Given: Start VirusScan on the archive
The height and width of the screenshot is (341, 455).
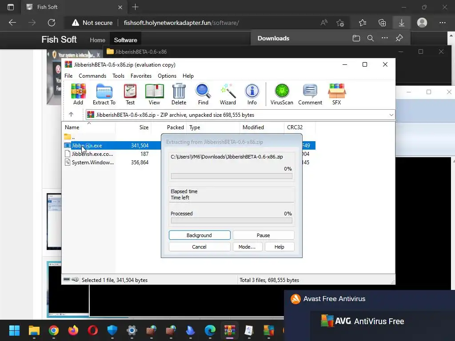Looking at the screenshot, I should pos(282,94).
